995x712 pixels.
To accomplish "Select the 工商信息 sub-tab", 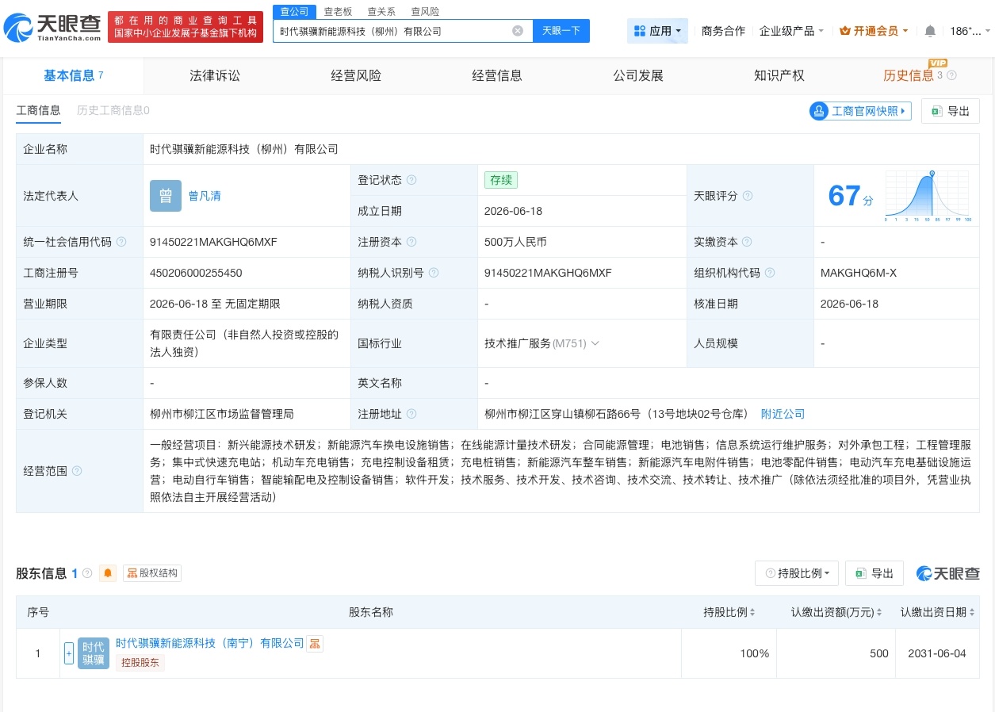I will (x=39, y=110).
